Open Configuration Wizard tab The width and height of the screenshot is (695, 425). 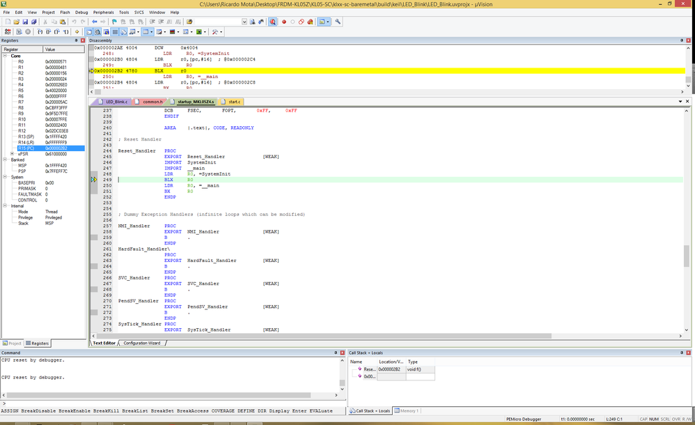[x=142, y=343]
